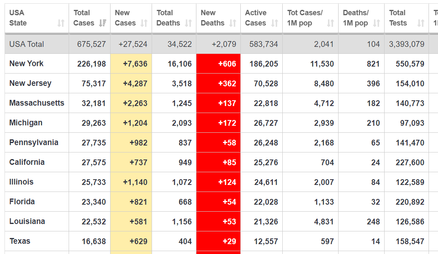This screenshot has width=438, height=254.
Task: Sort by Active Cases arrows icon
Action: [x=274, y=23]
